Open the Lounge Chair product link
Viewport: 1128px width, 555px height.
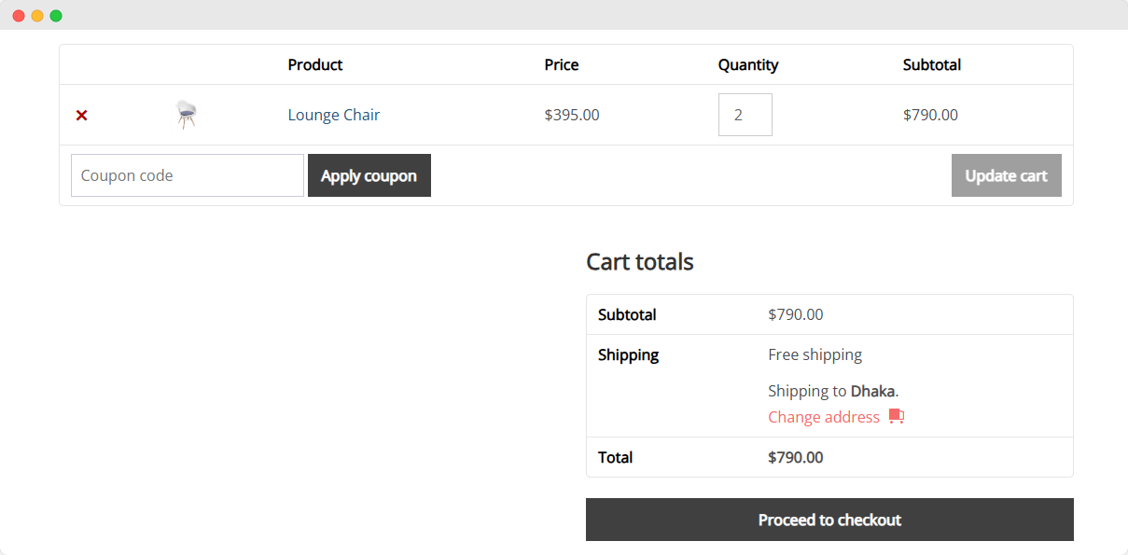pyautogui.click(x=333, y=115)
